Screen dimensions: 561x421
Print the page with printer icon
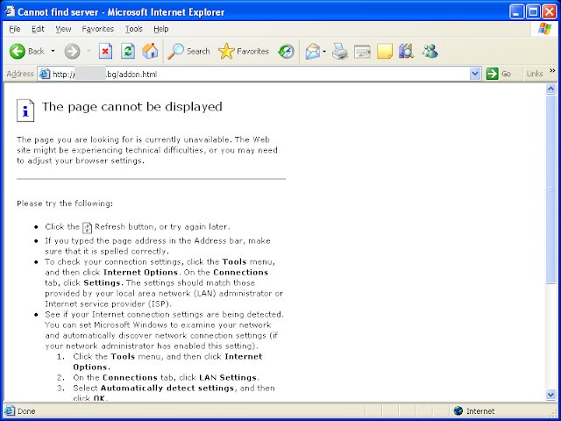pyautogui.click(x=340, y=51)
